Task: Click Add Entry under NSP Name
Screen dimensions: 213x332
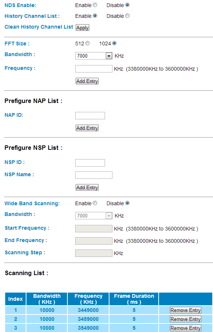Action: [87, 187]
